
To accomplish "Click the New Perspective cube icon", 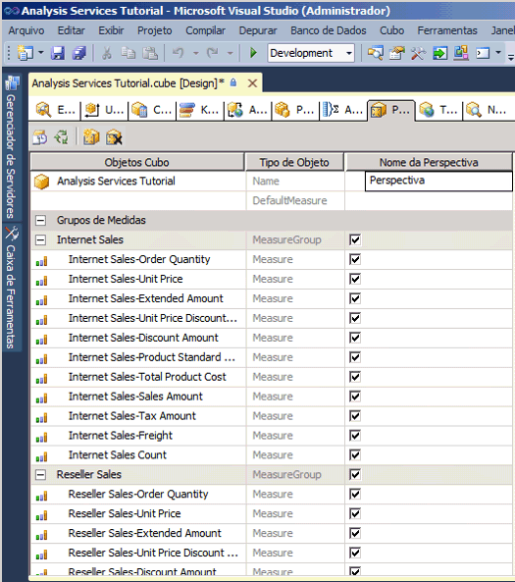I will click(x=91, y=137).
